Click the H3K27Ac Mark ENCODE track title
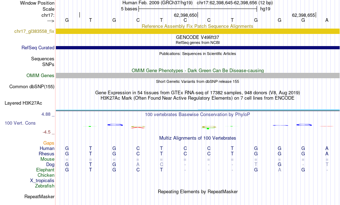 pyautogui.click(x=197, y=98)
